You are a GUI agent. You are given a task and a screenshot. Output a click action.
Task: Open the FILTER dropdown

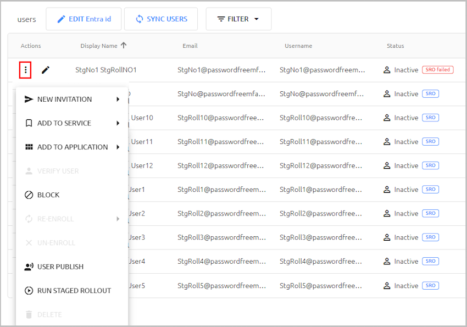(238, 19)
